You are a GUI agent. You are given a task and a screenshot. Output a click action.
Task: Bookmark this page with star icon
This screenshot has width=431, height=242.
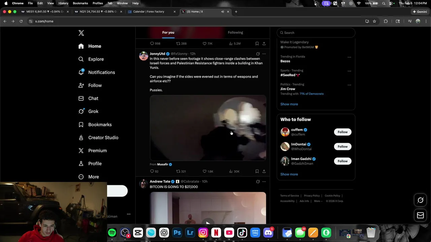[374, 21]
